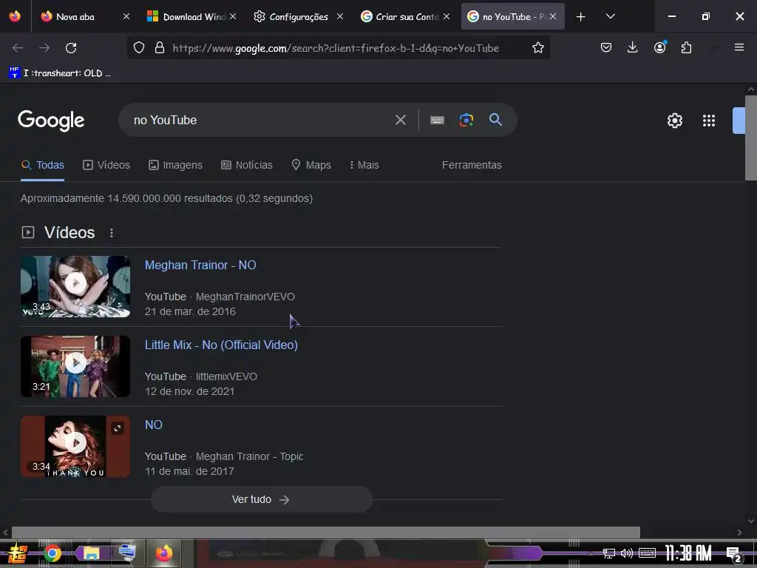
Task: Click the Ver tudo button
Action: tap(261, 499)
